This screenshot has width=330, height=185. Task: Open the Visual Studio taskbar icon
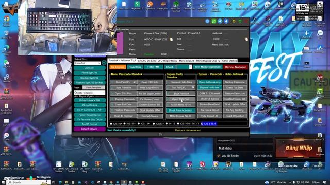pos(86,182)
